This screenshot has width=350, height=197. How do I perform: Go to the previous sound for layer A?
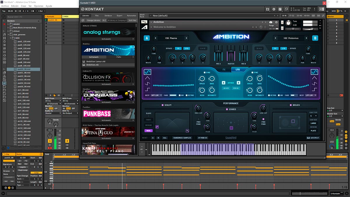pyautogui.click(x=156, y=38)
